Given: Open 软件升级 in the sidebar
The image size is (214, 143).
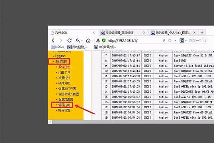Looking at the screenshot, I should coord(65,83).
